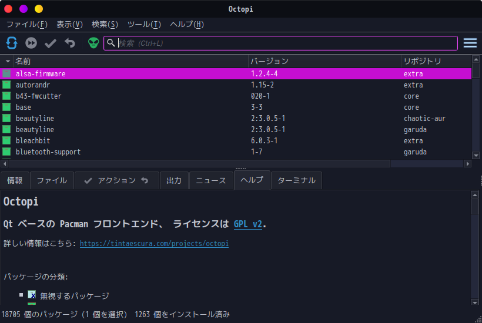Image resolution: width=482 pixels, height=323 pixels.
Task: Select beautyline from garuda repository
Action: (236, 129)
